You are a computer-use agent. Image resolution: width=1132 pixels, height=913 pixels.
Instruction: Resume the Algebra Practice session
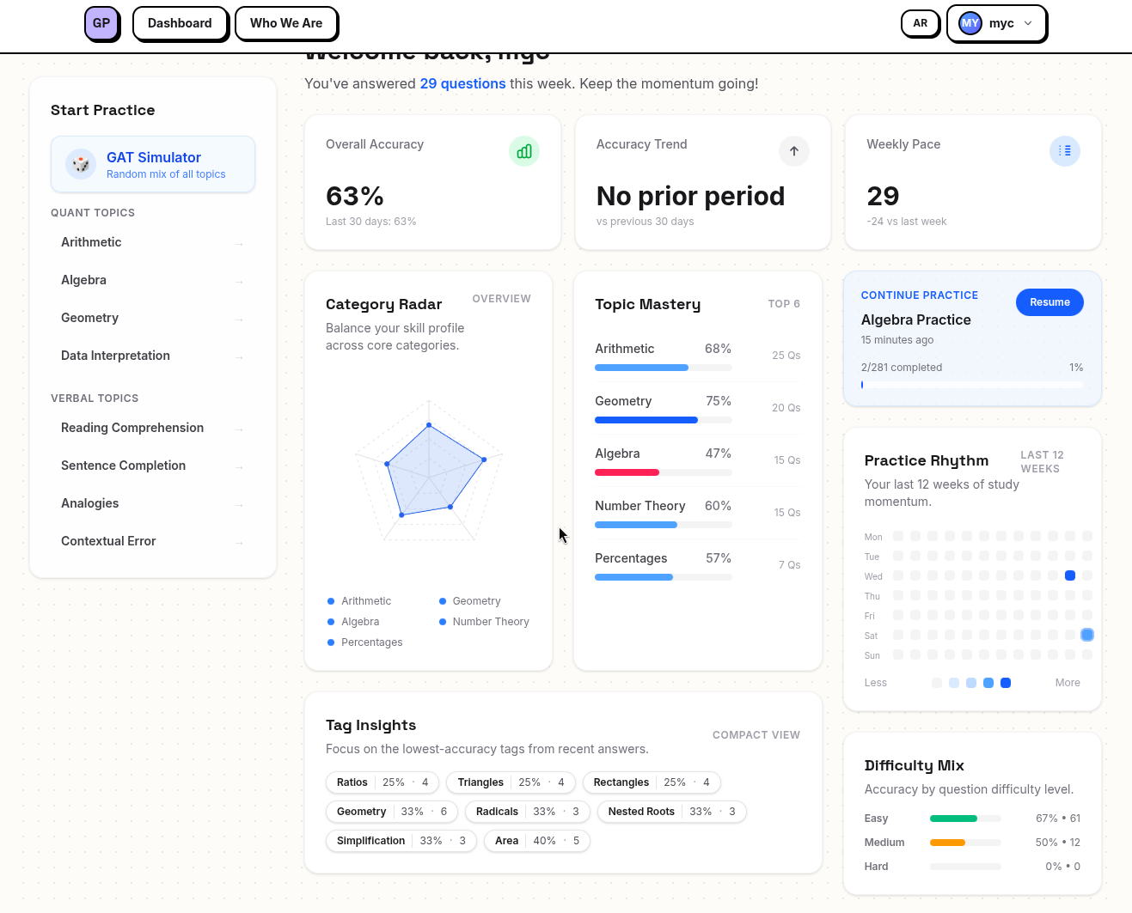click(1049, 302)
